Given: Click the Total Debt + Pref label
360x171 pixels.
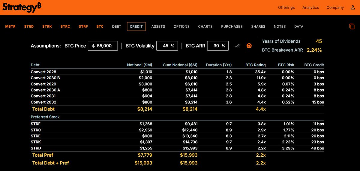Looking at the screenshot, I should [51, 163].
